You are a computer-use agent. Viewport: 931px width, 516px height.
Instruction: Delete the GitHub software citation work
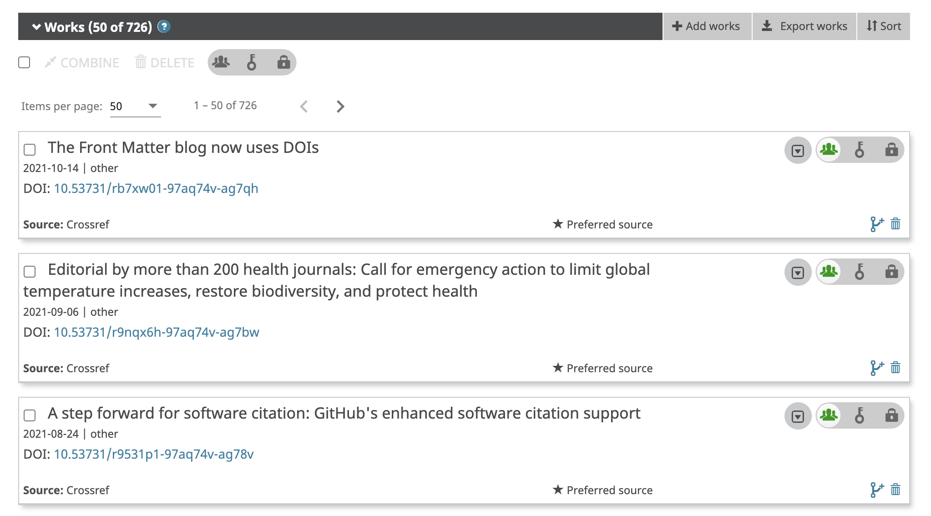click(896, 490)
